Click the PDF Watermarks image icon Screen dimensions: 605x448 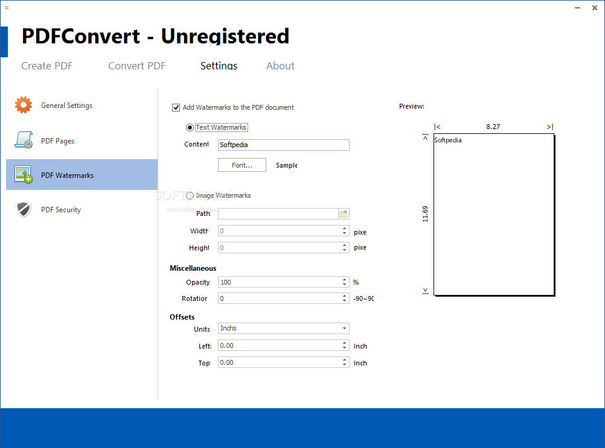tap(24, 174)
